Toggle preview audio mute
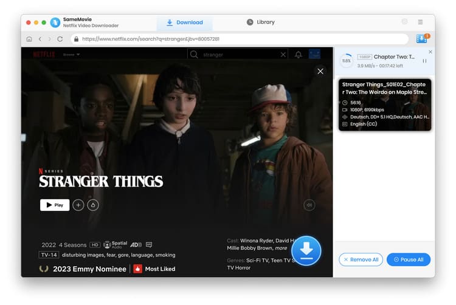456x305 pixels. coord(309,205)
